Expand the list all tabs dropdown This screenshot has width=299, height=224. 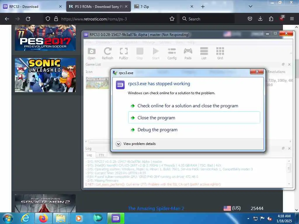tap(251, 6)
